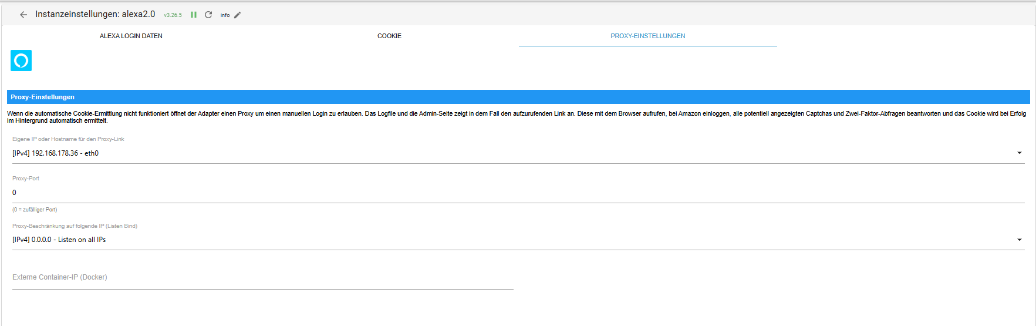The height and width of the screenshot is (326, 1036).
Task: Click the Eigene IP oder Hostname label
Action: pos(68,139)
